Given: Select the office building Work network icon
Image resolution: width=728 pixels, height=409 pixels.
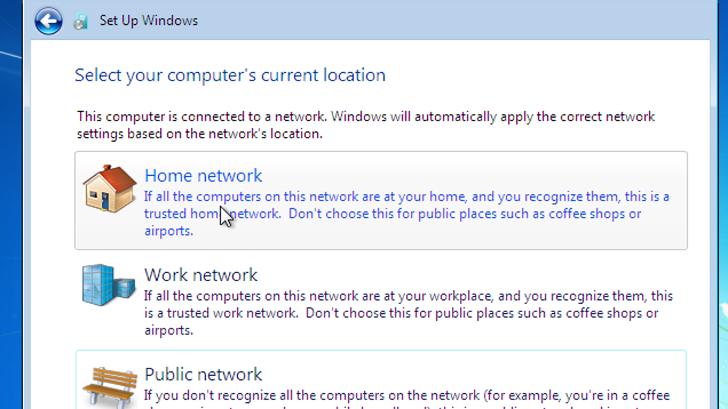Looking at the screenshot, I should pyautogui.click(x=109, y=284).
